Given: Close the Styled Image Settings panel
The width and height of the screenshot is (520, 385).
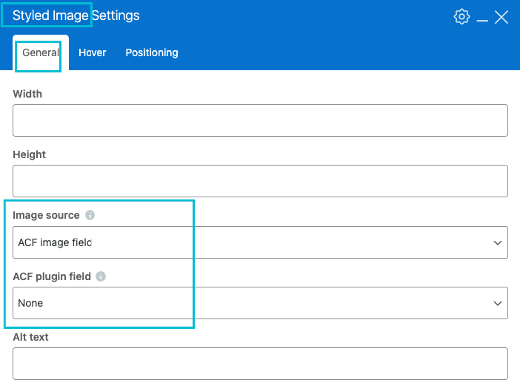Looking at the screenshot, I should (501, 16).
